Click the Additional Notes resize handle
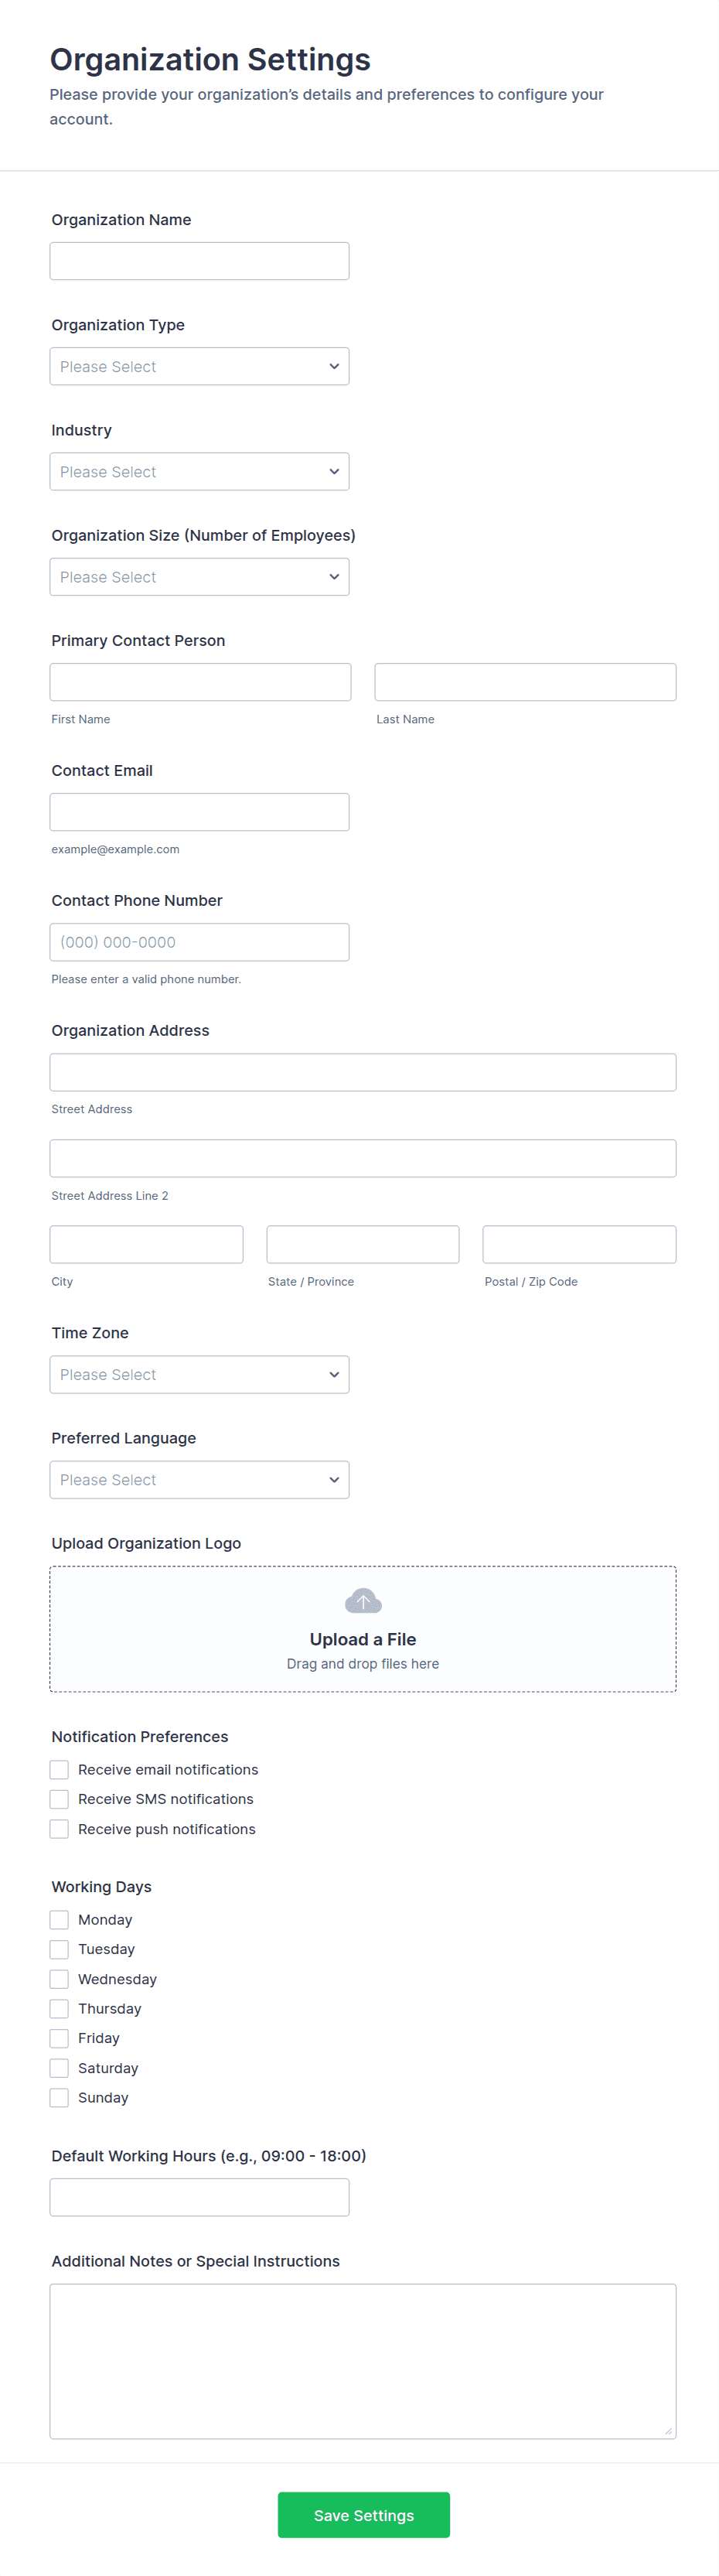 [x=668, y=2431]
